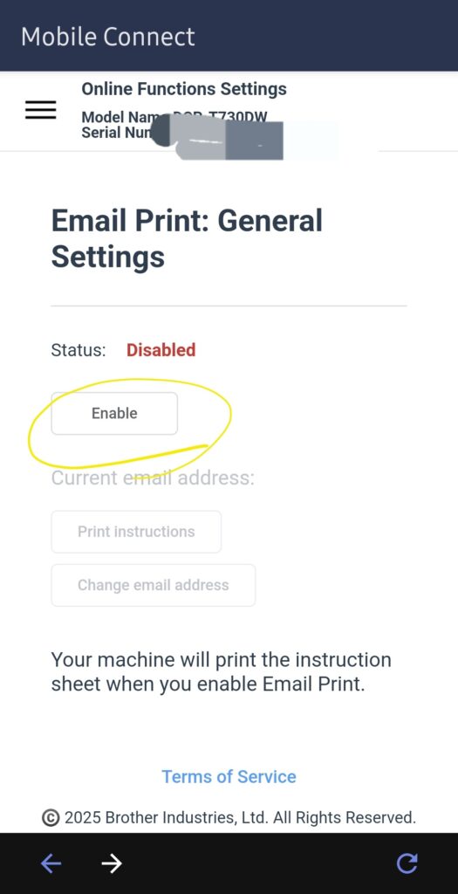
Task: Reload the page with refresh icon
Action: point(407,863)
